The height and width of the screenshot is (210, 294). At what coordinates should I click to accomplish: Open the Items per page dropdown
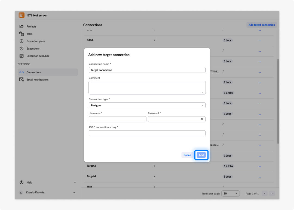pyautogui.click(x=231, y=193)
